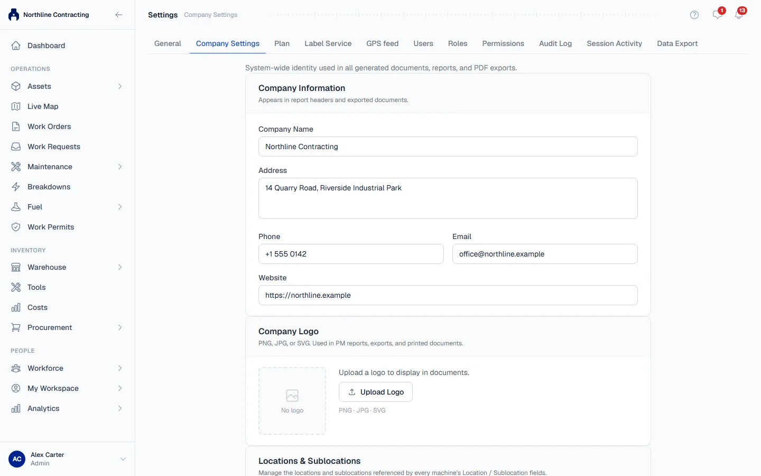Expand the Maintenance submenu chevron
The height and width of the screenshot is (476, 761).
[x=120, y=167]
